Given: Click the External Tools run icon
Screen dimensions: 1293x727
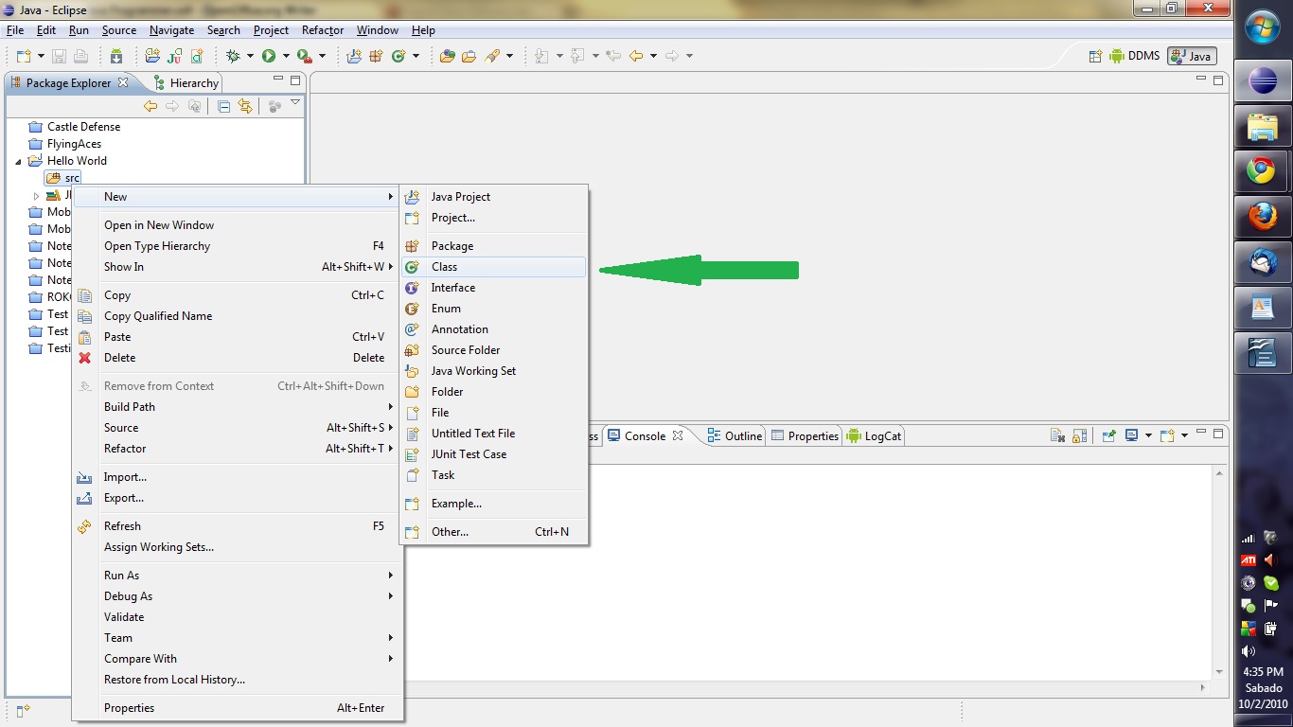Looking at the screenshot, I should coord(304,56).
